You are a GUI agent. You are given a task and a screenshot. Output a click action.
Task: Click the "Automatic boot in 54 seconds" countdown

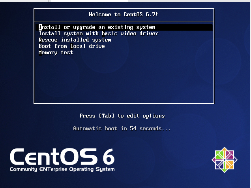tap(122, 129)
